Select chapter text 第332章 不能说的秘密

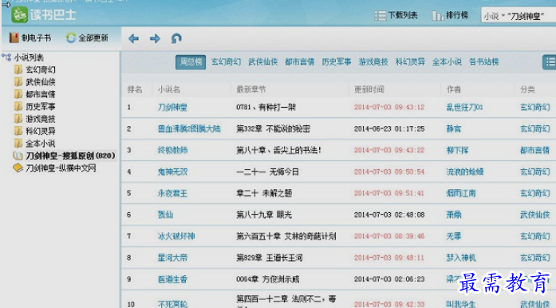coord(273,128)
